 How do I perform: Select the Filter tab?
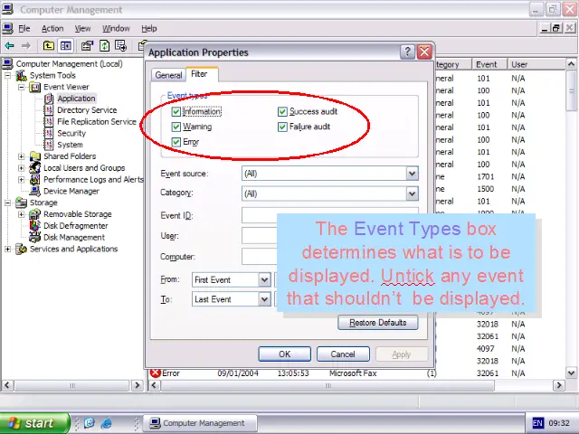202,74
